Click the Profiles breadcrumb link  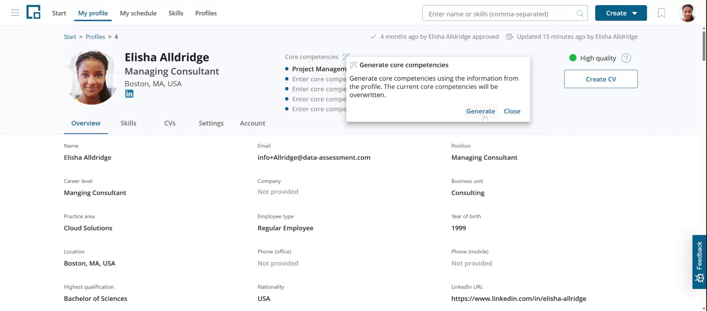pos(95,37)
